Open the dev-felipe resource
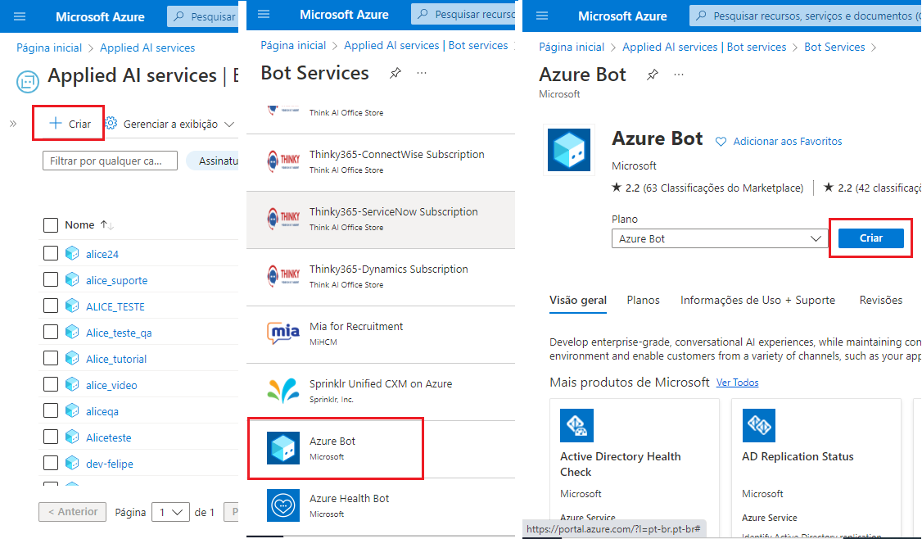 tap(110, 464)
